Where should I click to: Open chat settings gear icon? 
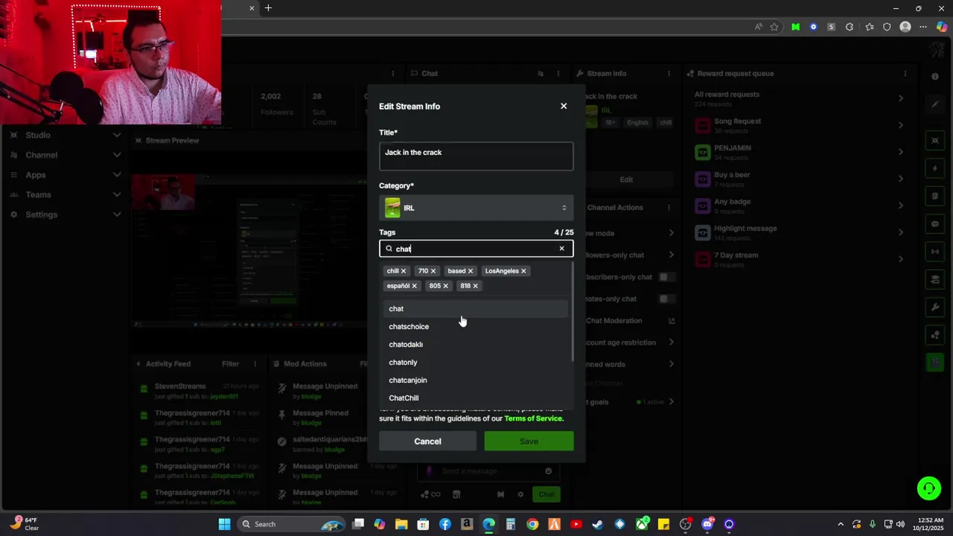(520, 494)
